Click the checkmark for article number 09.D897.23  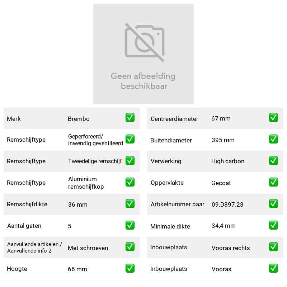click(273, 204)
